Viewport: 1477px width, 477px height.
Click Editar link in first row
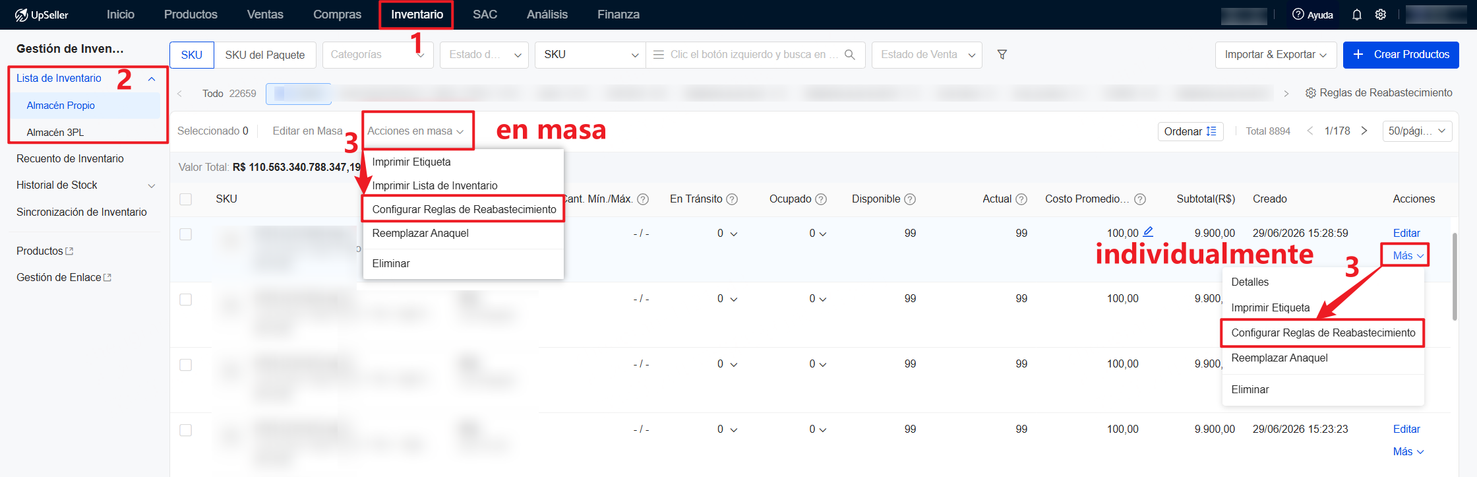tap(1406, 234)
